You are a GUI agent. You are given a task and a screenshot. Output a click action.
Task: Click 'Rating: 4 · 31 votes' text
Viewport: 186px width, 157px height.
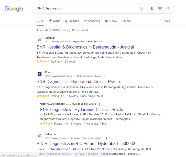[63, 62]
